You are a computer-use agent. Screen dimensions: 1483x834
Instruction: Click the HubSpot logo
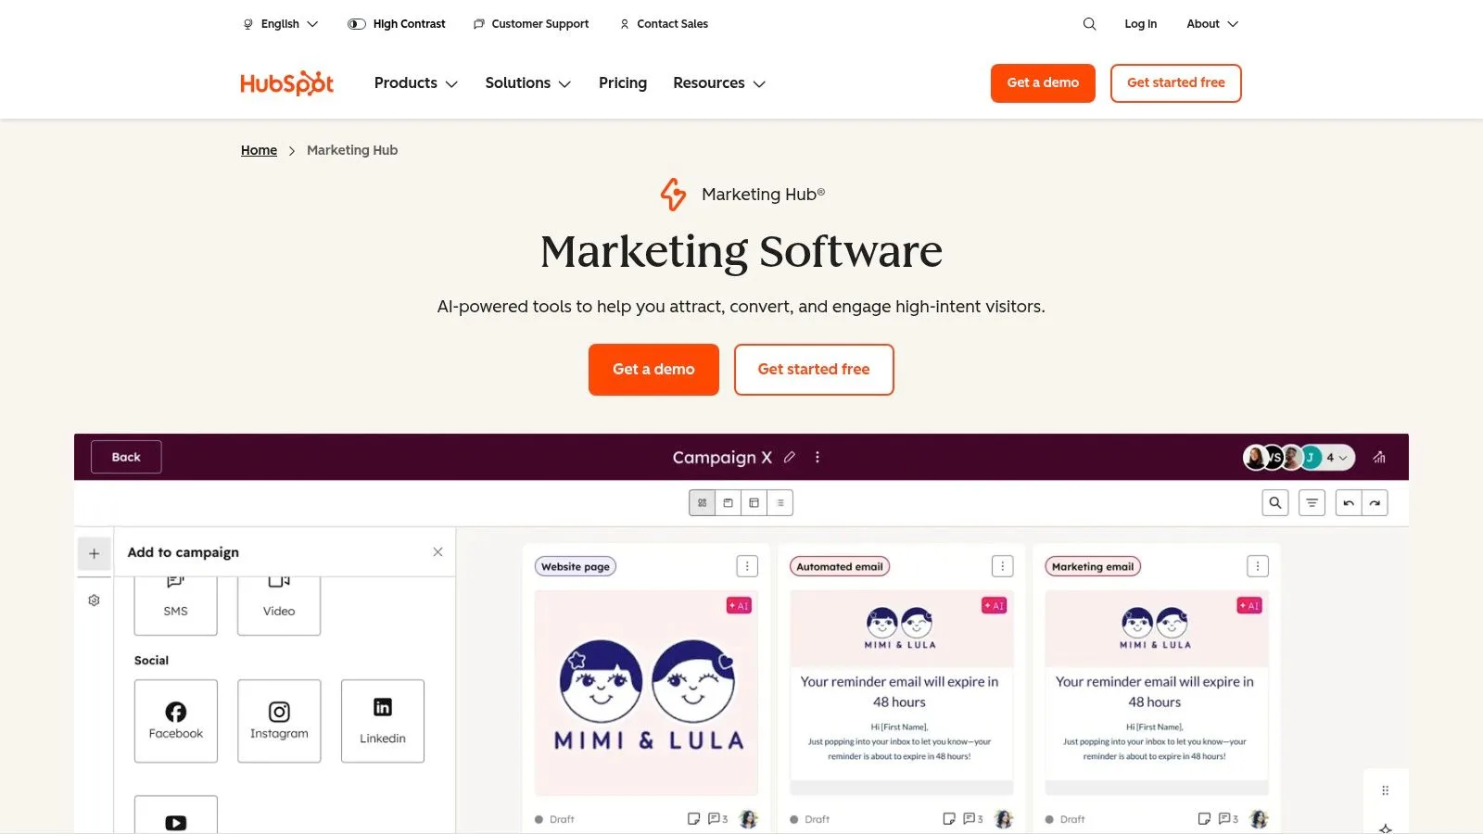(286, 83)
